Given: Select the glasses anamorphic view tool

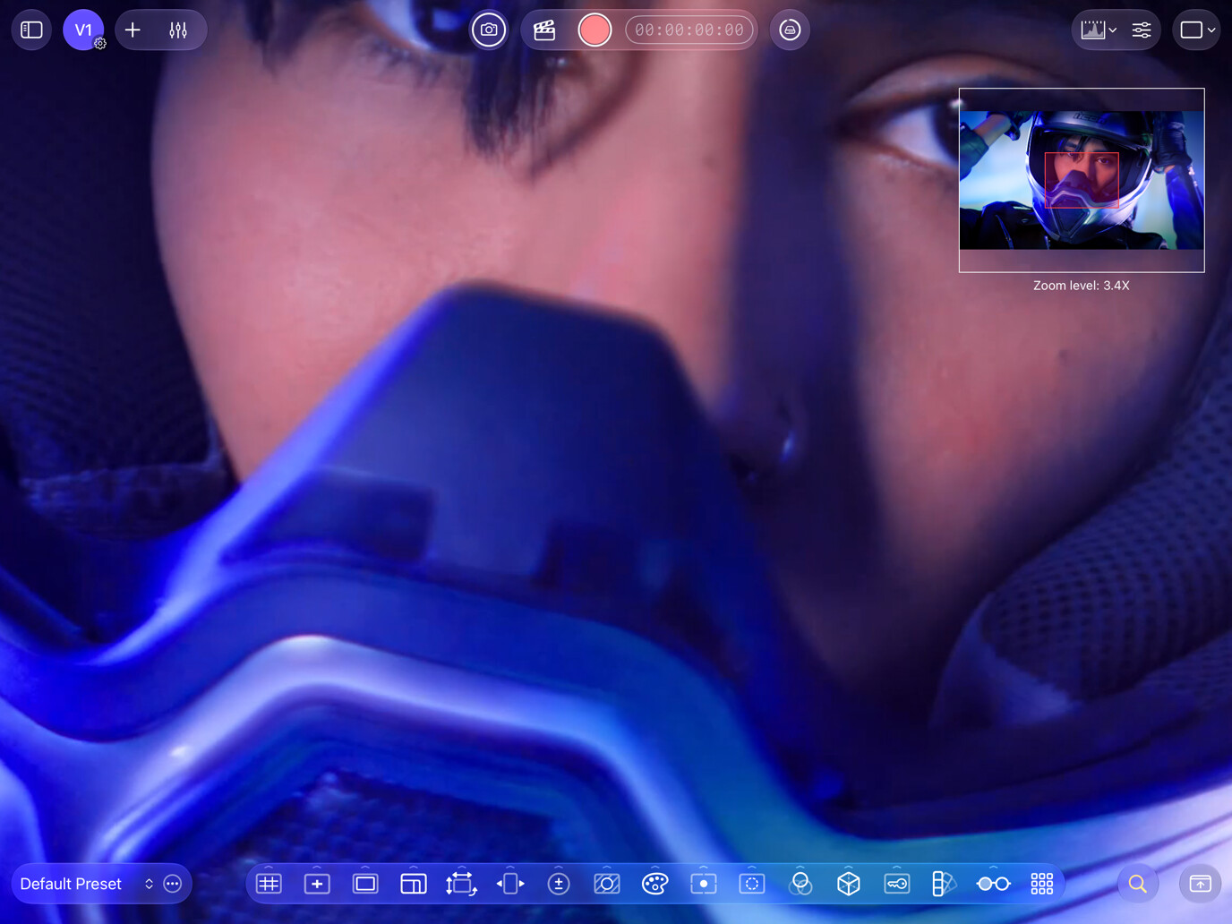Looking at the screenshot, I should point(993,884).
